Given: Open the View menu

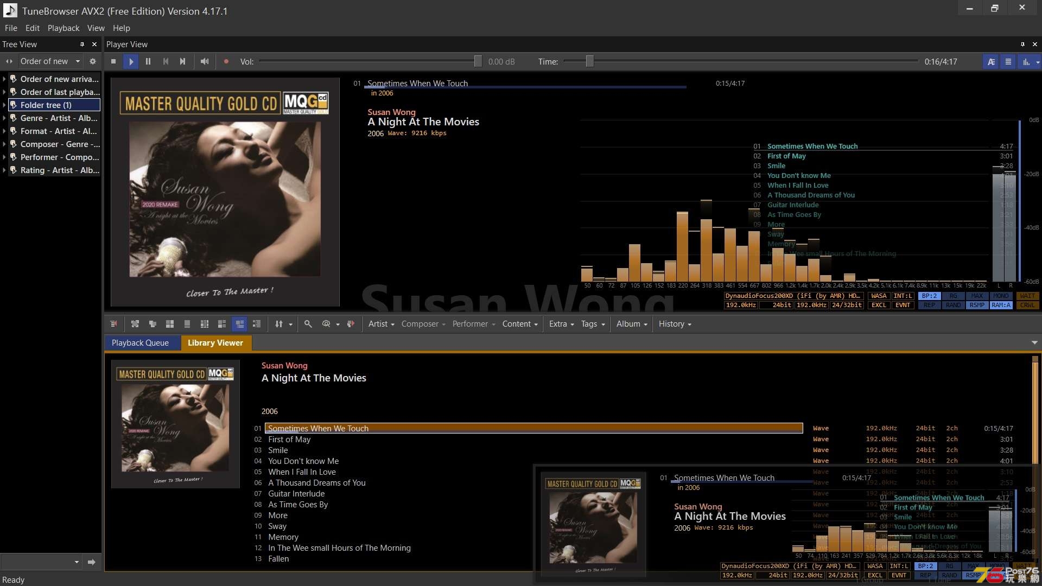Looking at the screenshot, I should pos(96,28).
